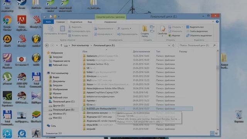Image resolution: width=247 pixels, height=139 pixels.
Task: Open Локальный диск (C:) in navigation pane
Action: [62, 102]
